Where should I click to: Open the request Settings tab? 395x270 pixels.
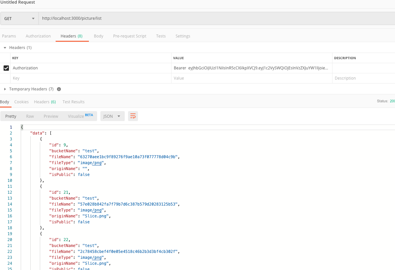click(183, 36)
